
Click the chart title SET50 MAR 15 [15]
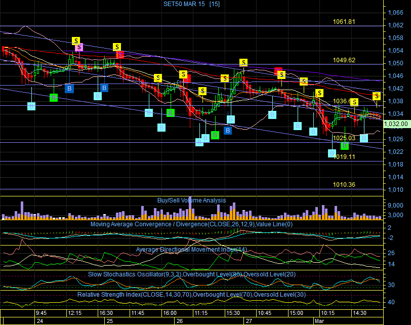coord(192,4)
